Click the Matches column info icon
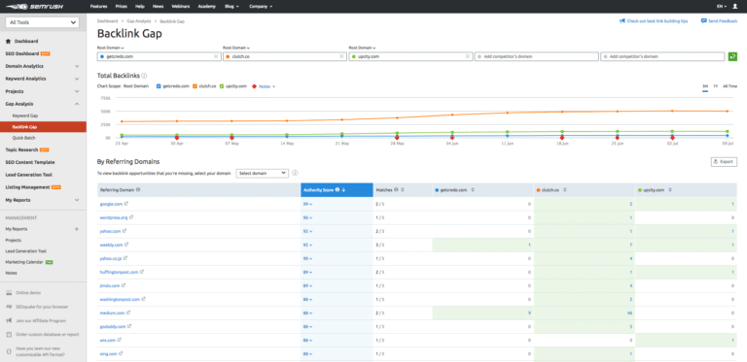 397,189
